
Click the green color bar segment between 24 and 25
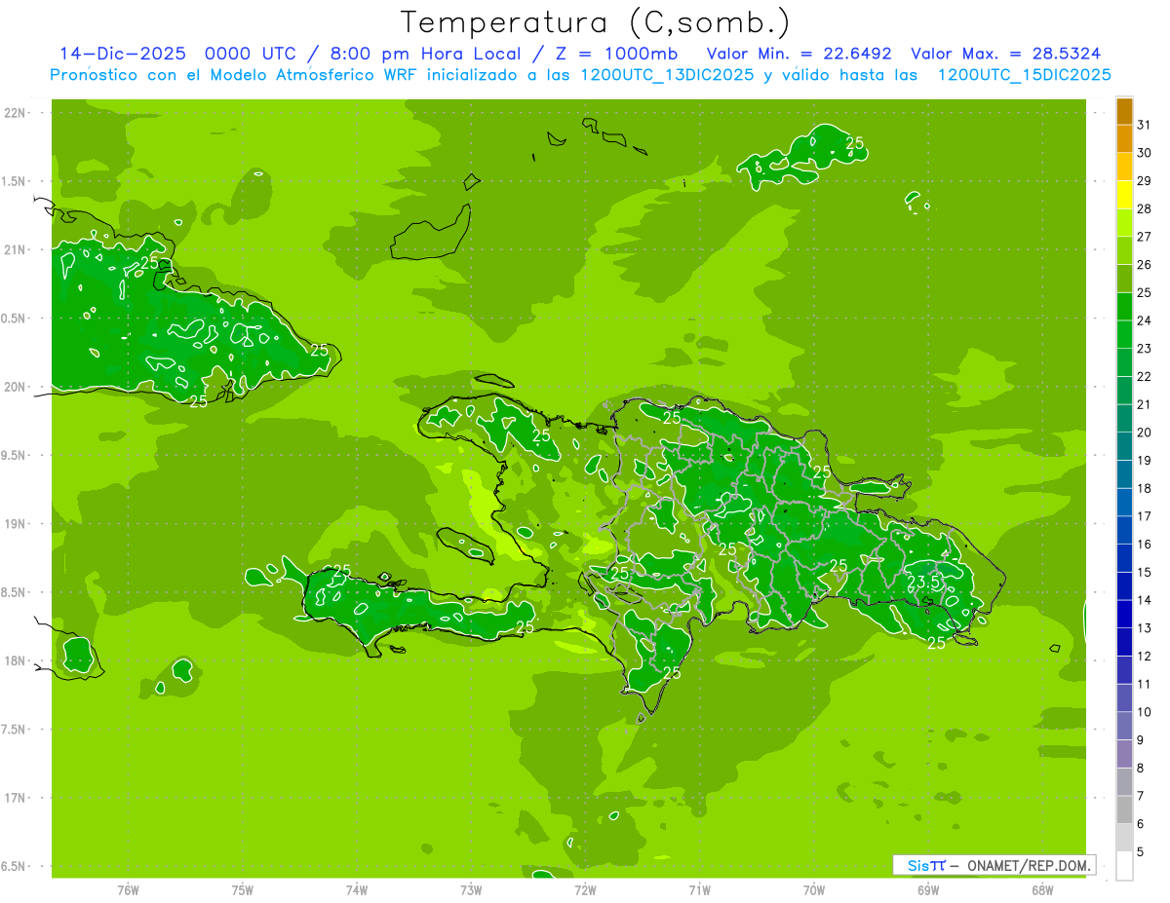(1124, 307)
